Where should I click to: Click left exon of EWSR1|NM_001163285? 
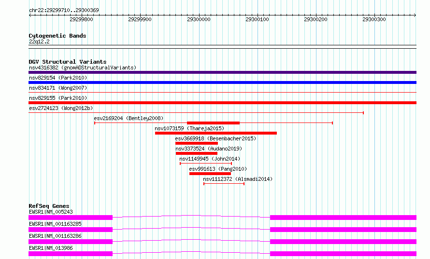(71, 230)
